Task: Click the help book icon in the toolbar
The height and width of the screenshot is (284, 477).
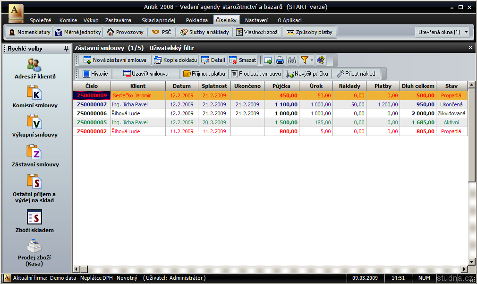Action: pyautogui.click(x=321, y=60)
